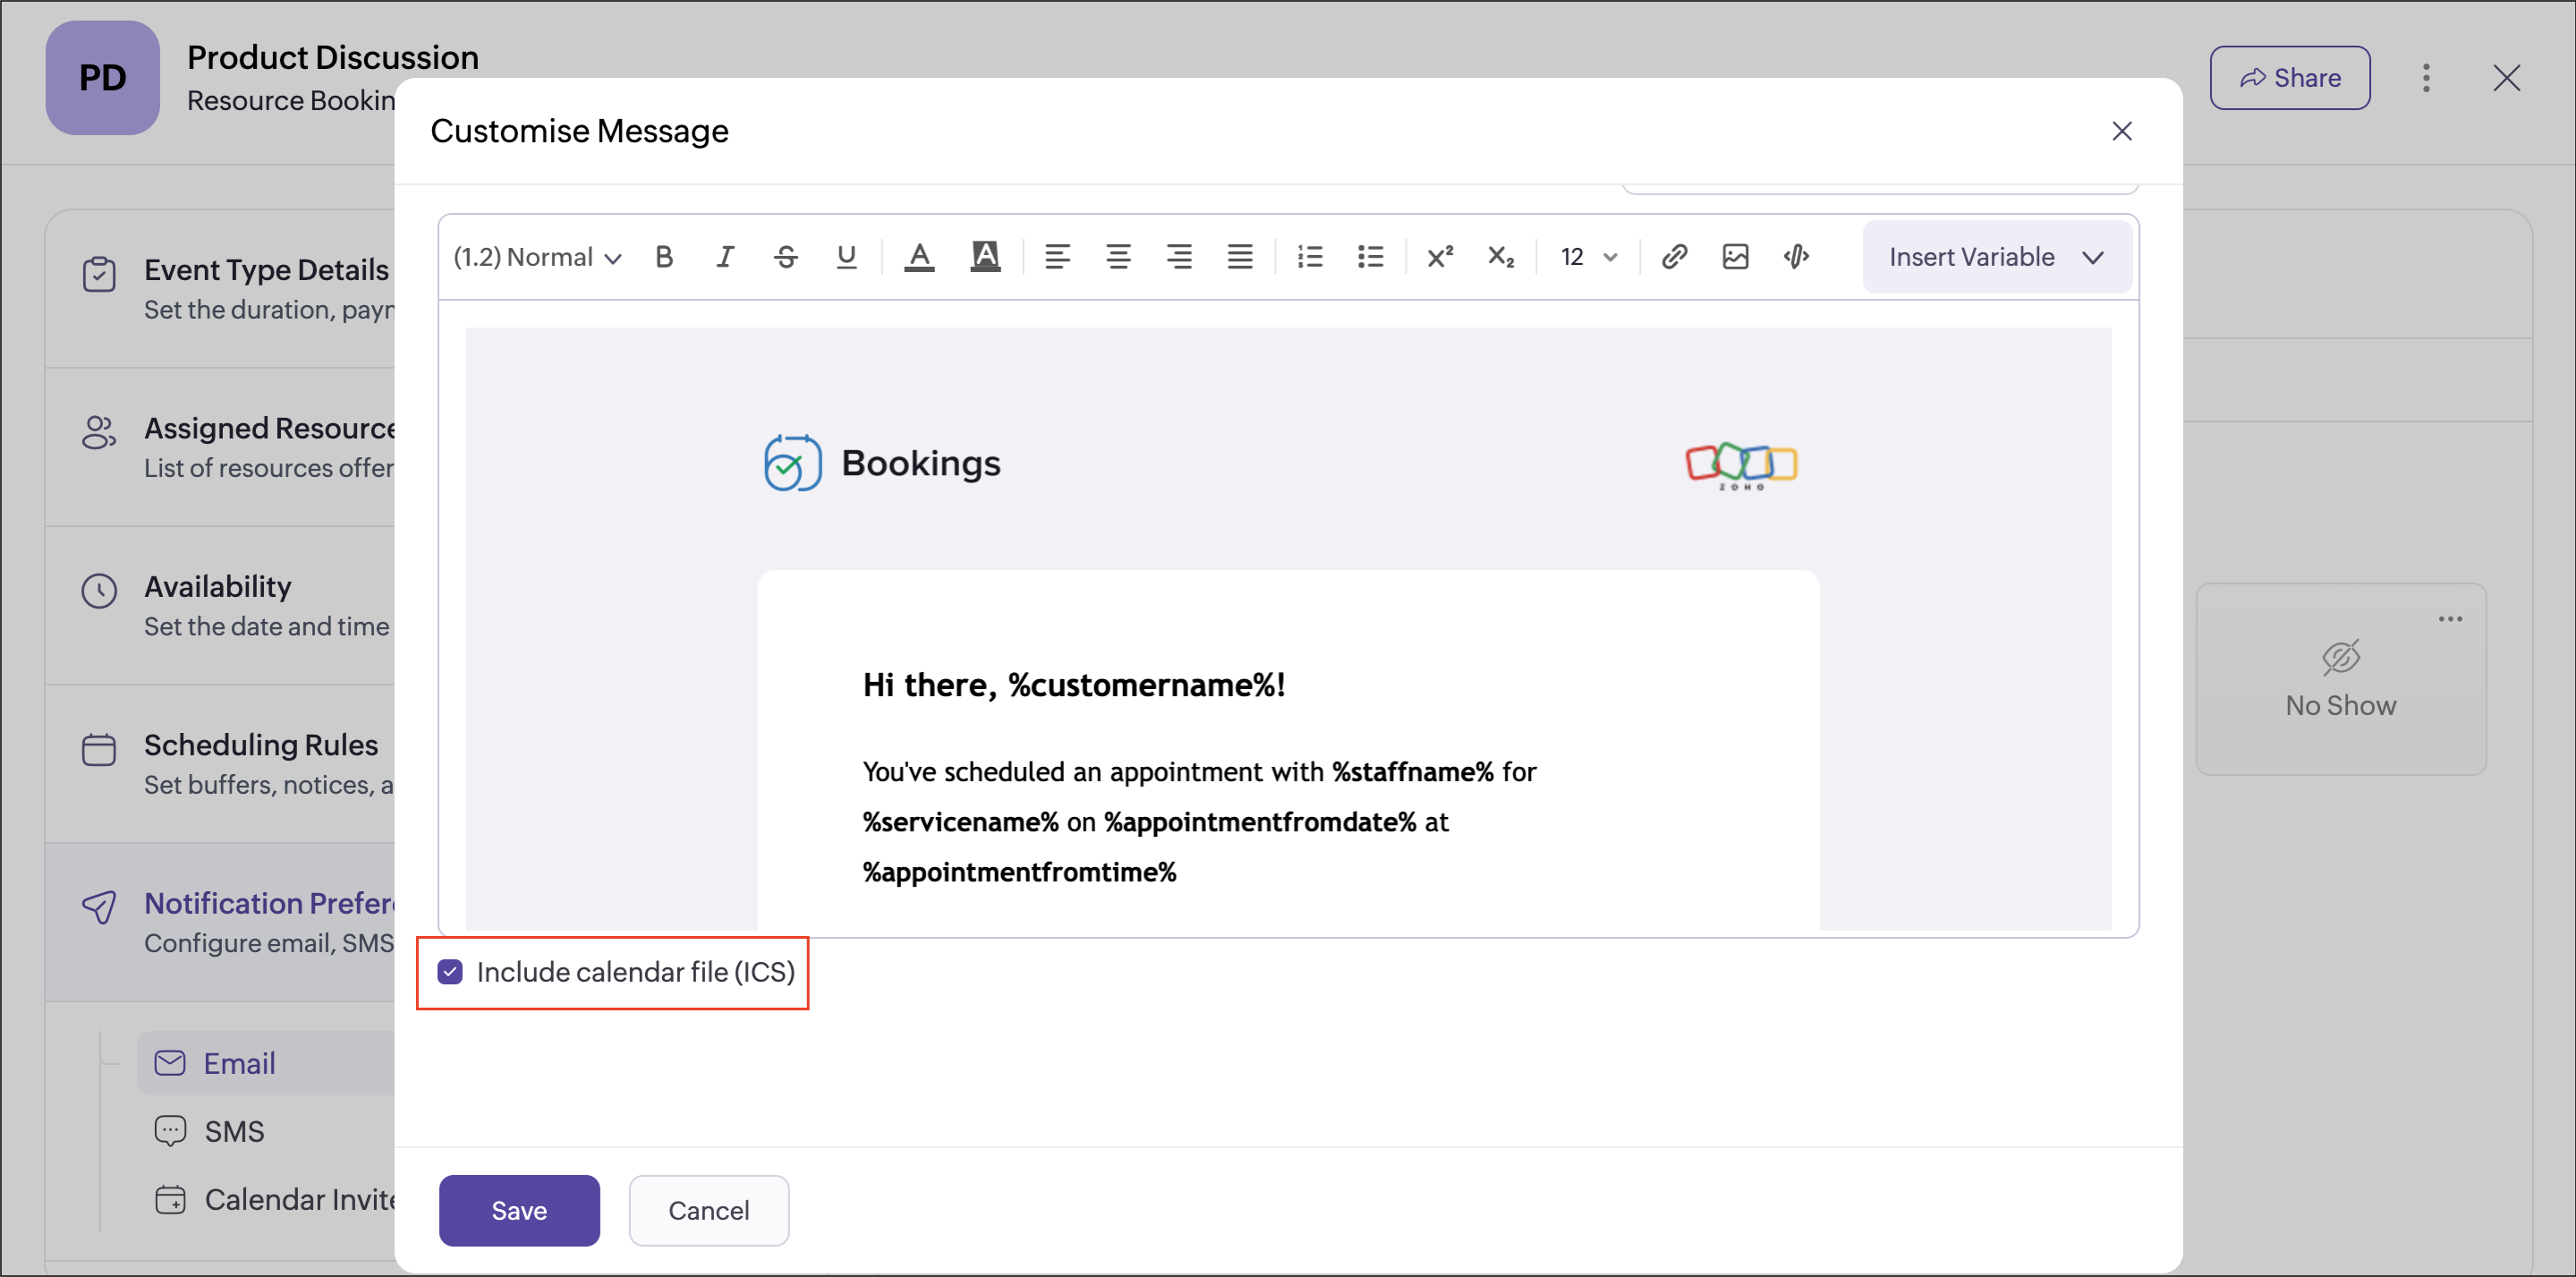Open the SMS notification section
The image size is (2576, 1277).
coord(234,1131)
